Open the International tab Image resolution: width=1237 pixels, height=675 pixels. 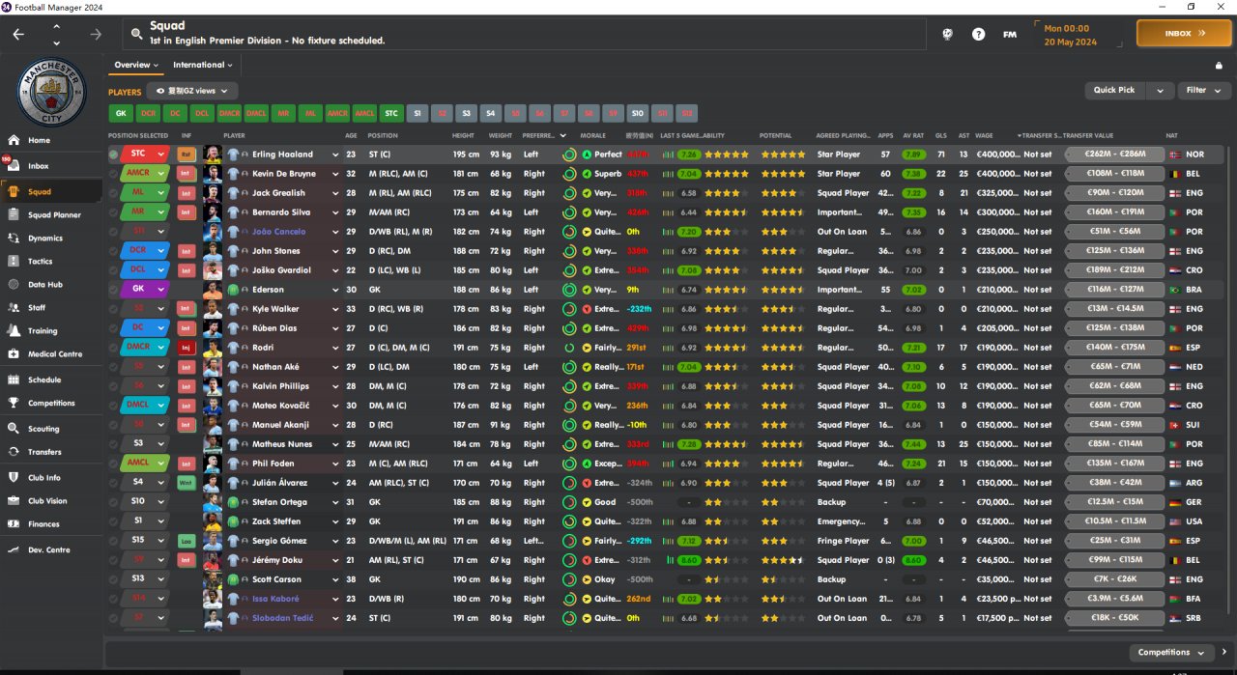click(x=203, y=65)
